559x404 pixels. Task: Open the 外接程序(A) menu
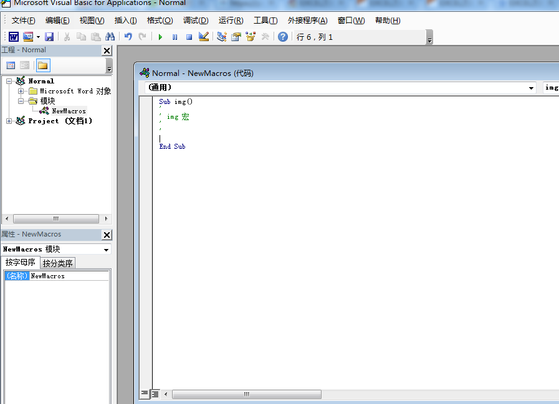308,21
